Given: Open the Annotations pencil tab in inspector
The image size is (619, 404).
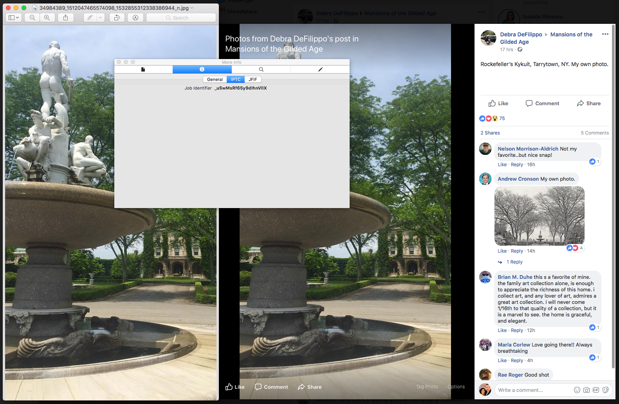Looking at the screenshot, I should (x=320, y=69).
